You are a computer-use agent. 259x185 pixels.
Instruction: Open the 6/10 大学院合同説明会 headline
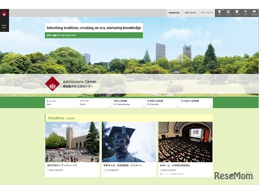pyautogui.click(x=175, y=165)
